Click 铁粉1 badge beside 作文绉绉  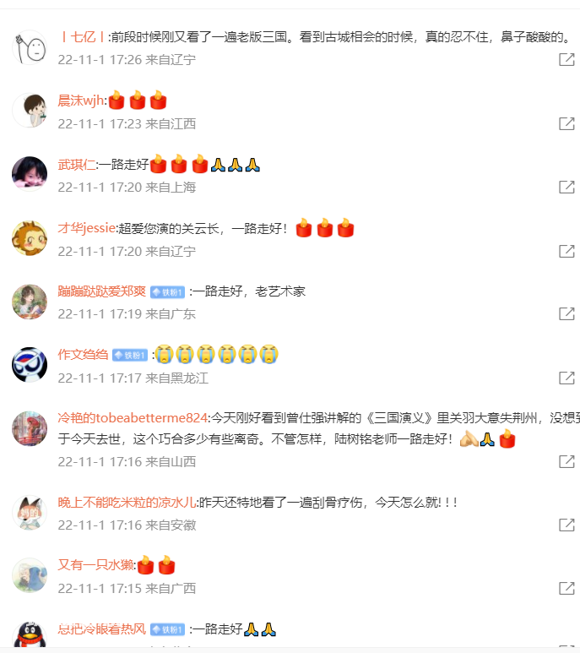pos(130,356)
